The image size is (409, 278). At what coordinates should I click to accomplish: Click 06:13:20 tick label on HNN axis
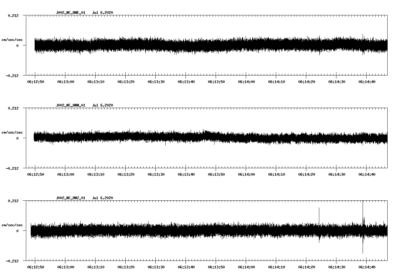[126, 175]
